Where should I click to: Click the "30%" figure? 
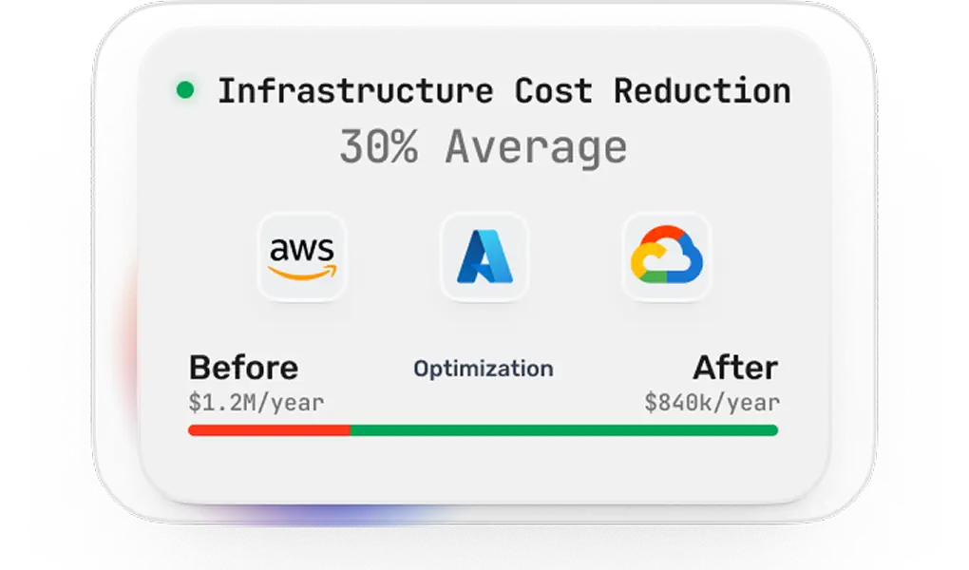[378, 148]
